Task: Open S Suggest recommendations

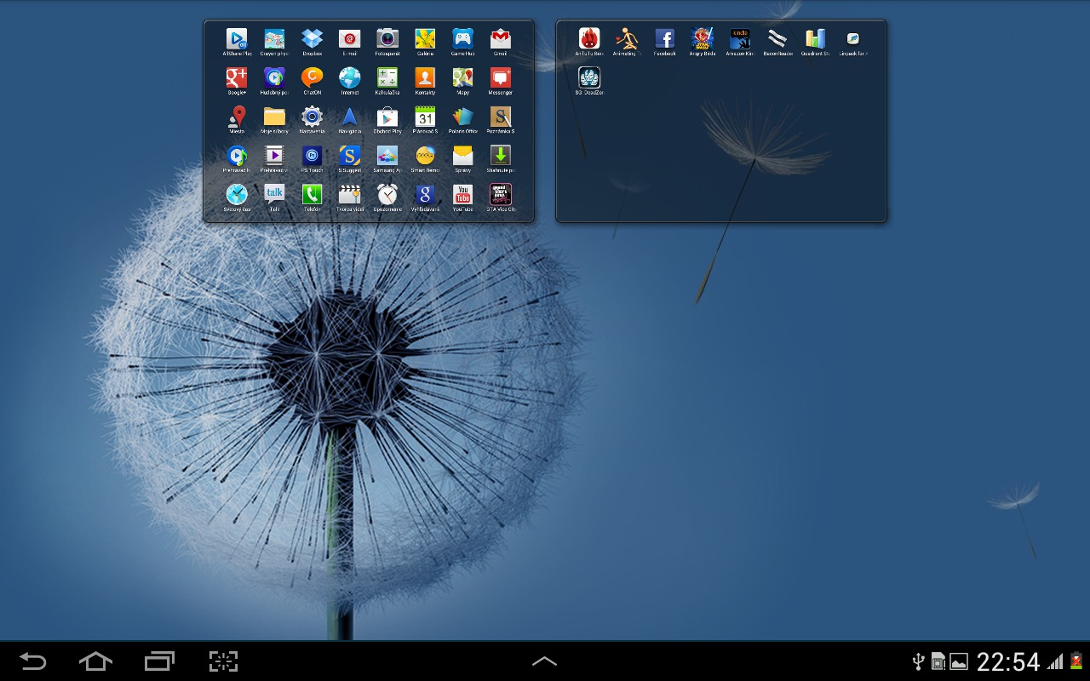Action: (349, 157)
